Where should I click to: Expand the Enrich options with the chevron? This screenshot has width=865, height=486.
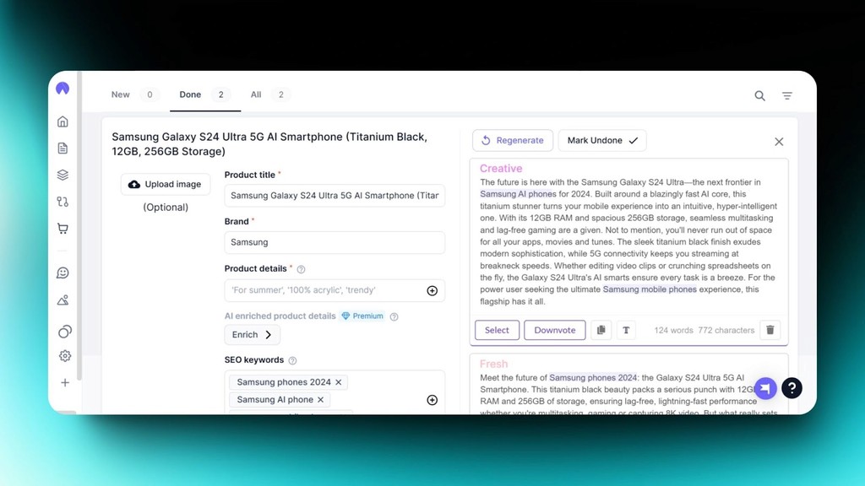tap(267, 334)
